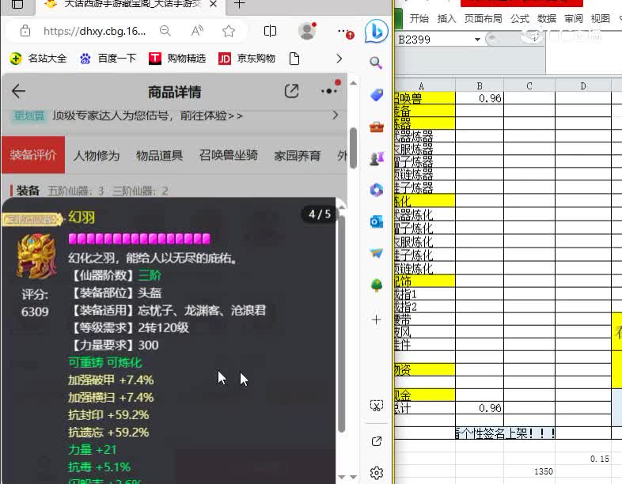This screenshot has width=622, height=484.
Task: Open the three-dot menu in 商品详情 header
Action: click(329, 91)
